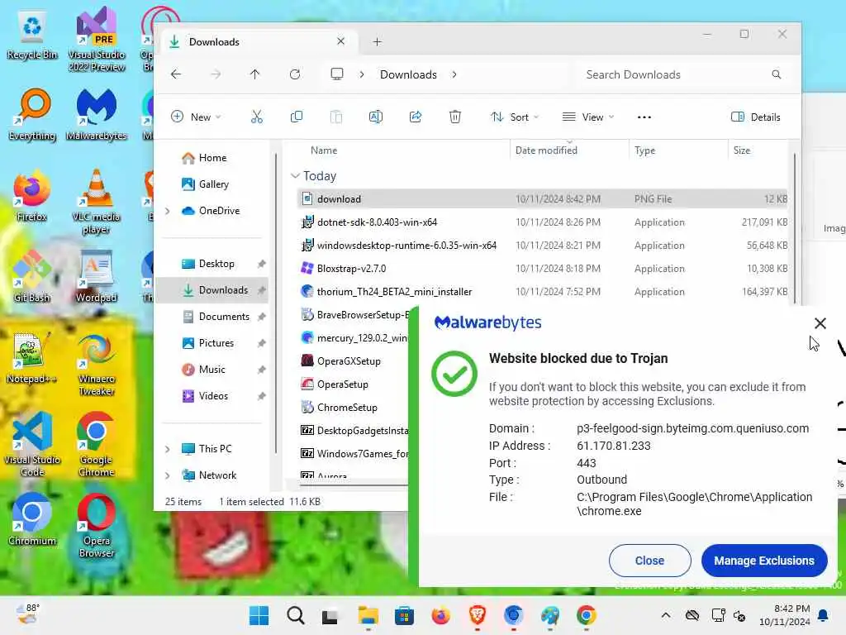Go up one folder with up arrow

[254, 74]
